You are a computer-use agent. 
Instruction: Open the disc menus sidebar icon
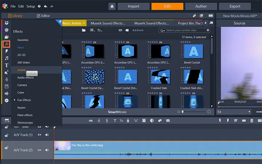coord(7,101)
